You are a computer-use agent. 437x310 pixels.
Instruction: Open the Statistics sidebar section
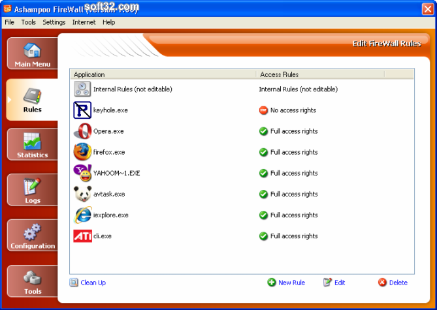click(32, 144)
